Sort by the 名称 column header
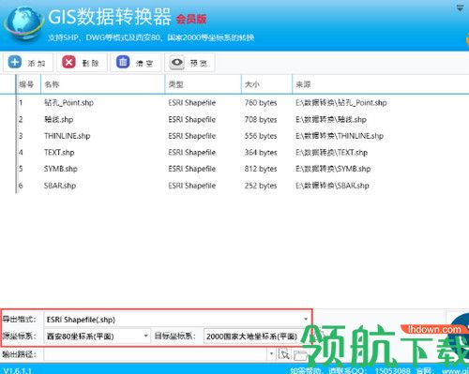 pyautogui.click(x=103, y=84)
